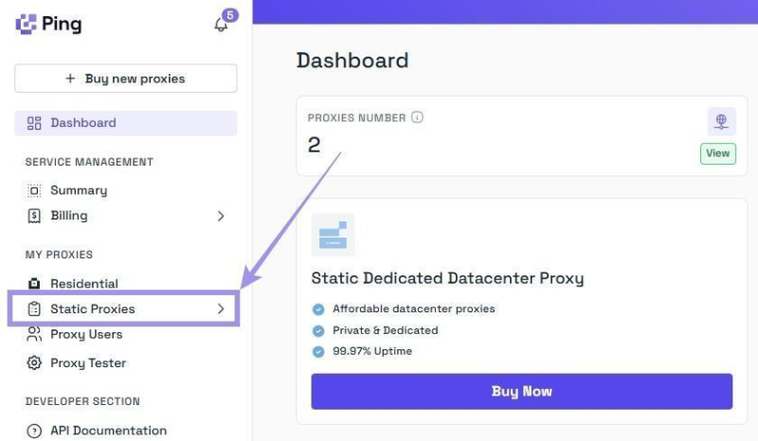Screen dimensions: 758x441
Task: Click the Ping logo icon
Action: click(27, 24)
